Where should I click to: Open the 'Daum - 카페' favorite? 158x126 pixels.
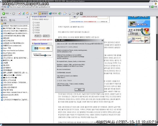[x=6, y=48]
